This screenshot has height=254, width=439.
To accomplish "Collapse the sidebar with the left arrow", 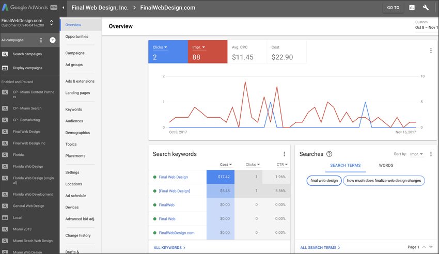I will 64,8.
